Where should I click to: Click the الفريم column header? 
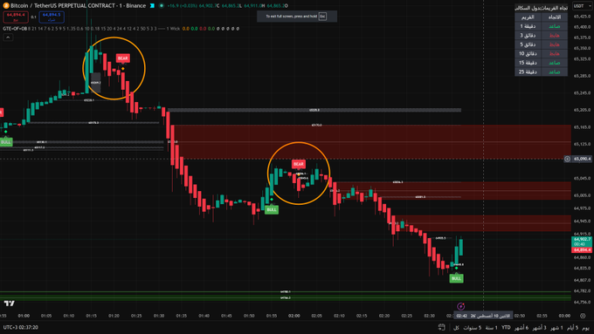pyautogui.click(x=528, y=17)
